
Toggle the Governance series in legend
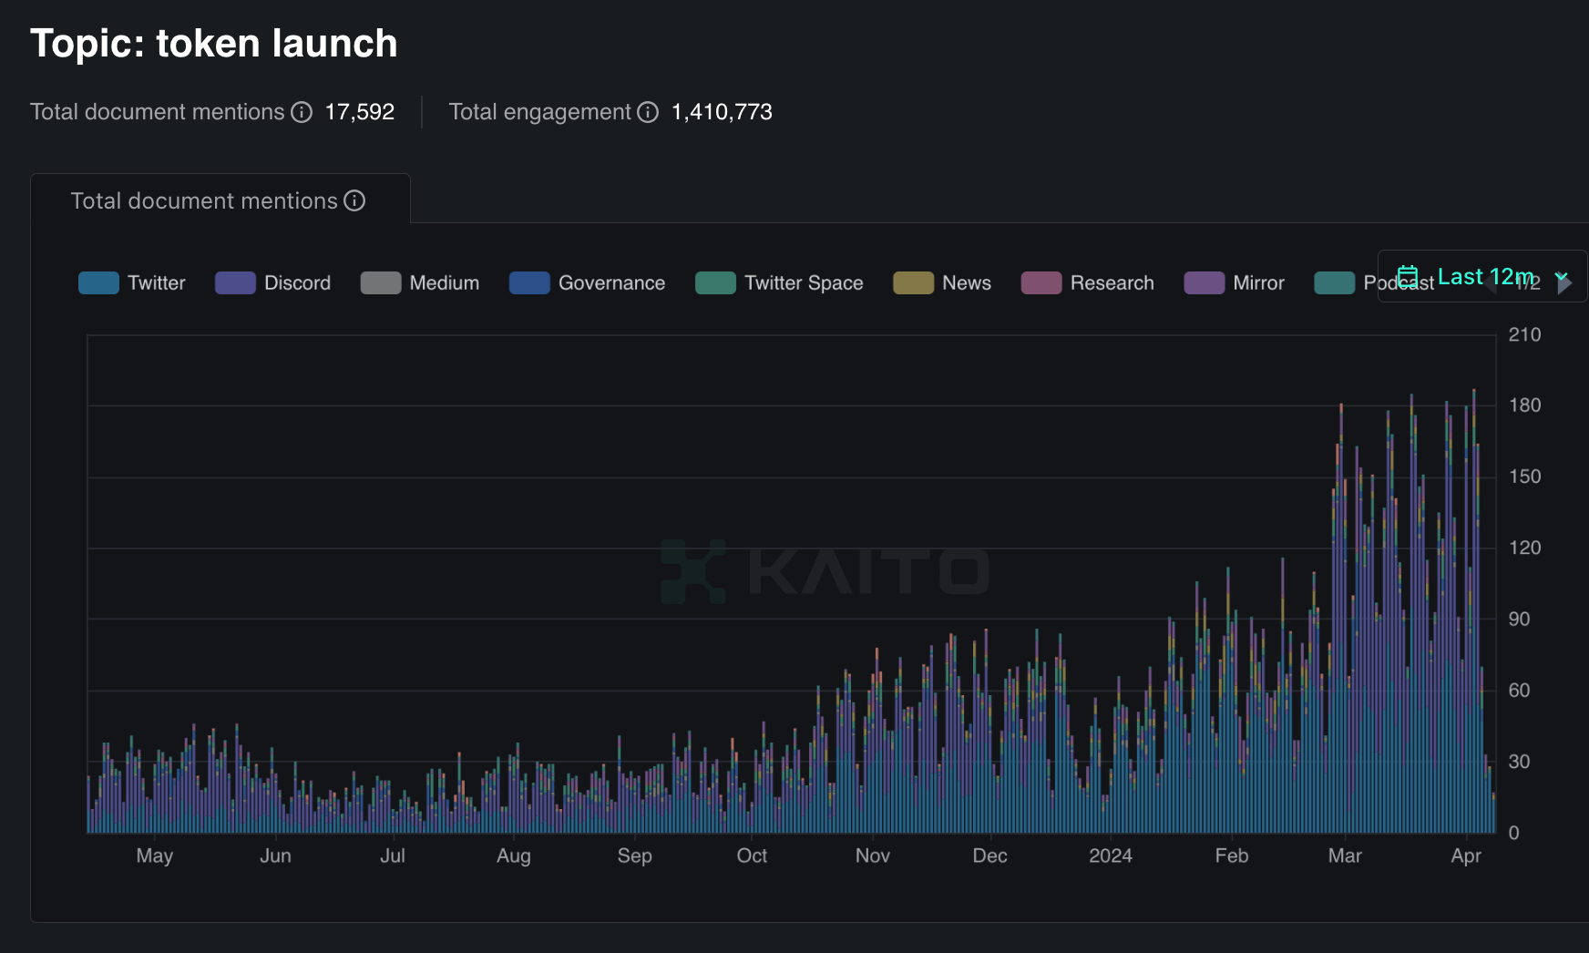[x=588, y=283]
